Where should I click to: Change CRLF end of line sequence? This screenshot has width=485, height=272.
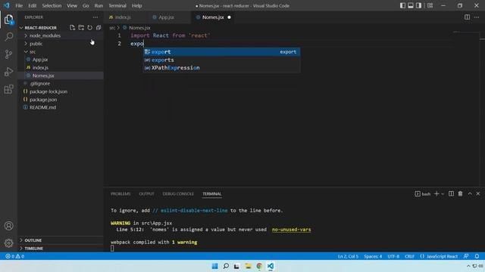click(x=409, y=256)
